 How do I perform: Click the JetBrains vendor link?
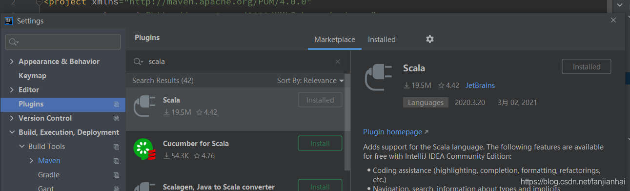pyautogui.click(x=480, y=85)
